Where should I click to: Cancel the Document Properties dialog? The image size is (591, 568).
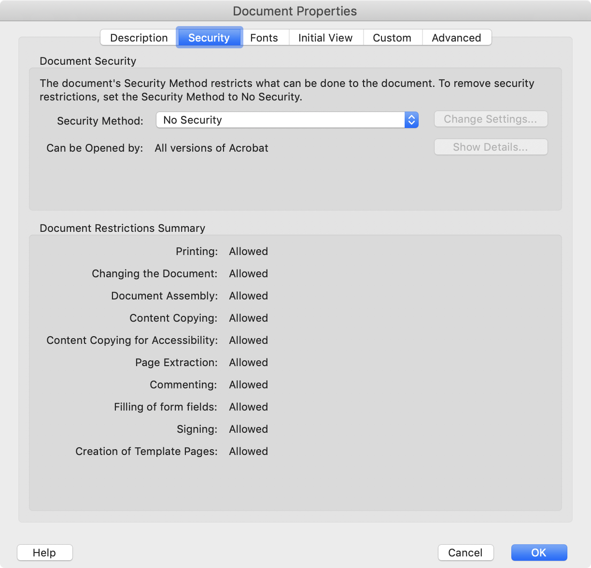pyautogui.click(x=465, y=553)
